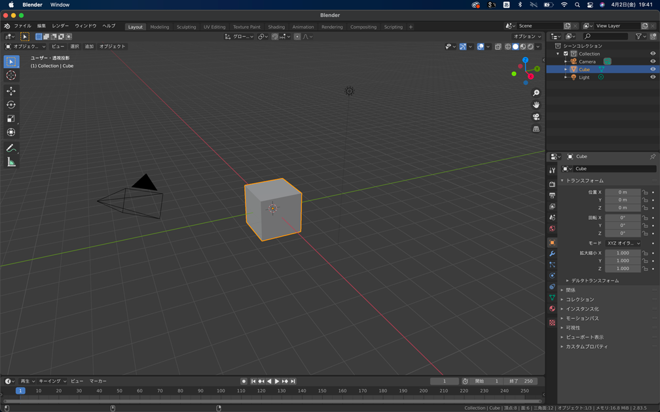Viewport: 660px width, 412px height.
Task: Open the Object Constraints properties tab
Action: tap(552, 286)
